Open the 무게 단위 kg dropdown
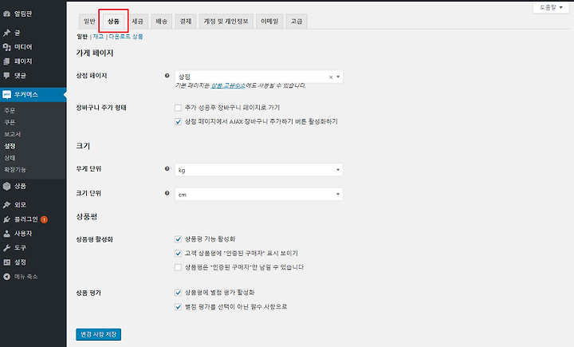The width and height of the screenshot is (574, 347). pyautogui.click(x=259, y=170)
